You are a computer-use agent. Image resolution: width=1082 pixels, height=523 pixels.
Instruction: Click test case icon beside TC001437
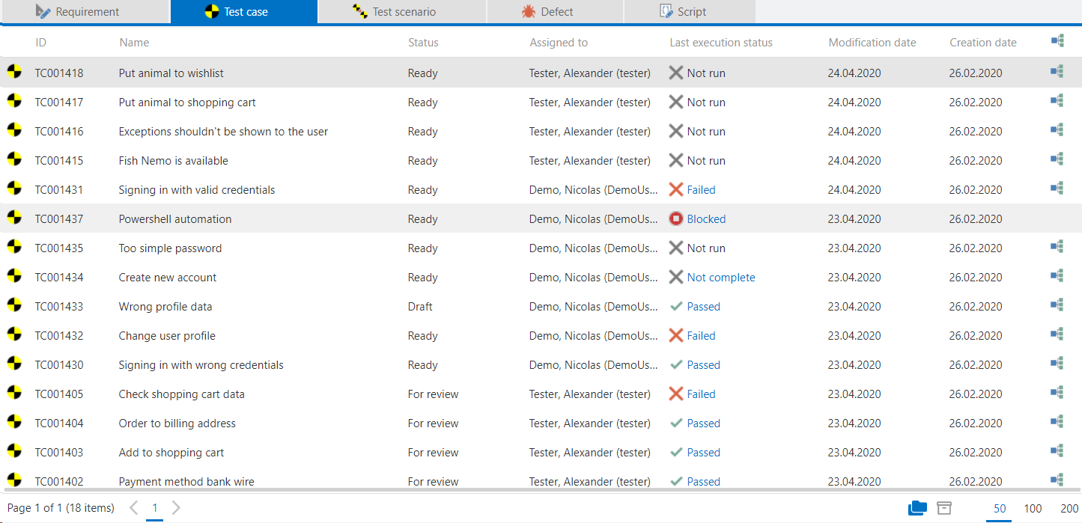[13, 218]
